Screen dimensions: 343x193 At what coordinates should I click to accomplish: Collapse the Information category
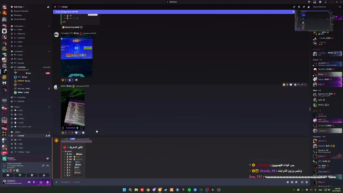tap(18, 26)
